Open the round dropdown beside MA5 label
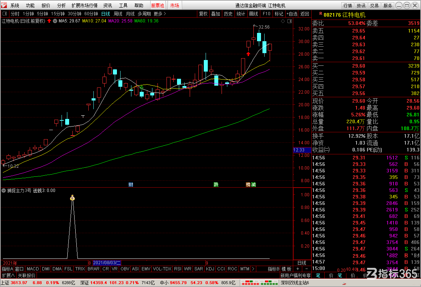This screenshot has width=421, height=287. point(55,21)
